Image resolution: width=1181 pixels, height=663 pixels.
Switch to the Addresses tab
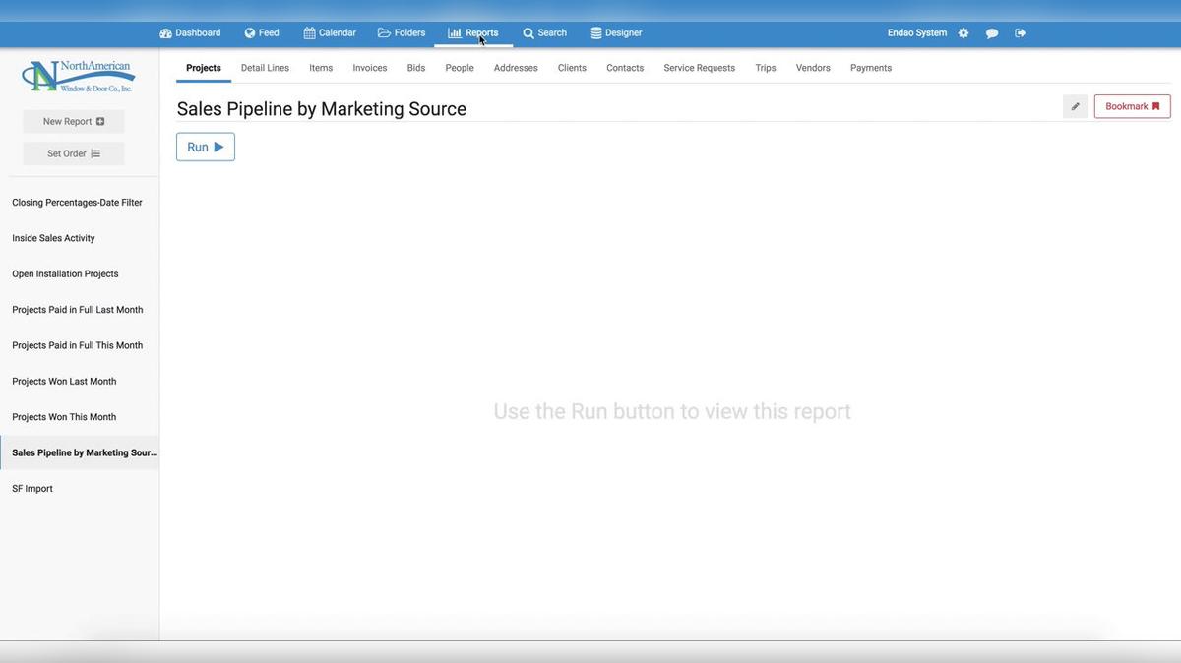pos(516,68)
